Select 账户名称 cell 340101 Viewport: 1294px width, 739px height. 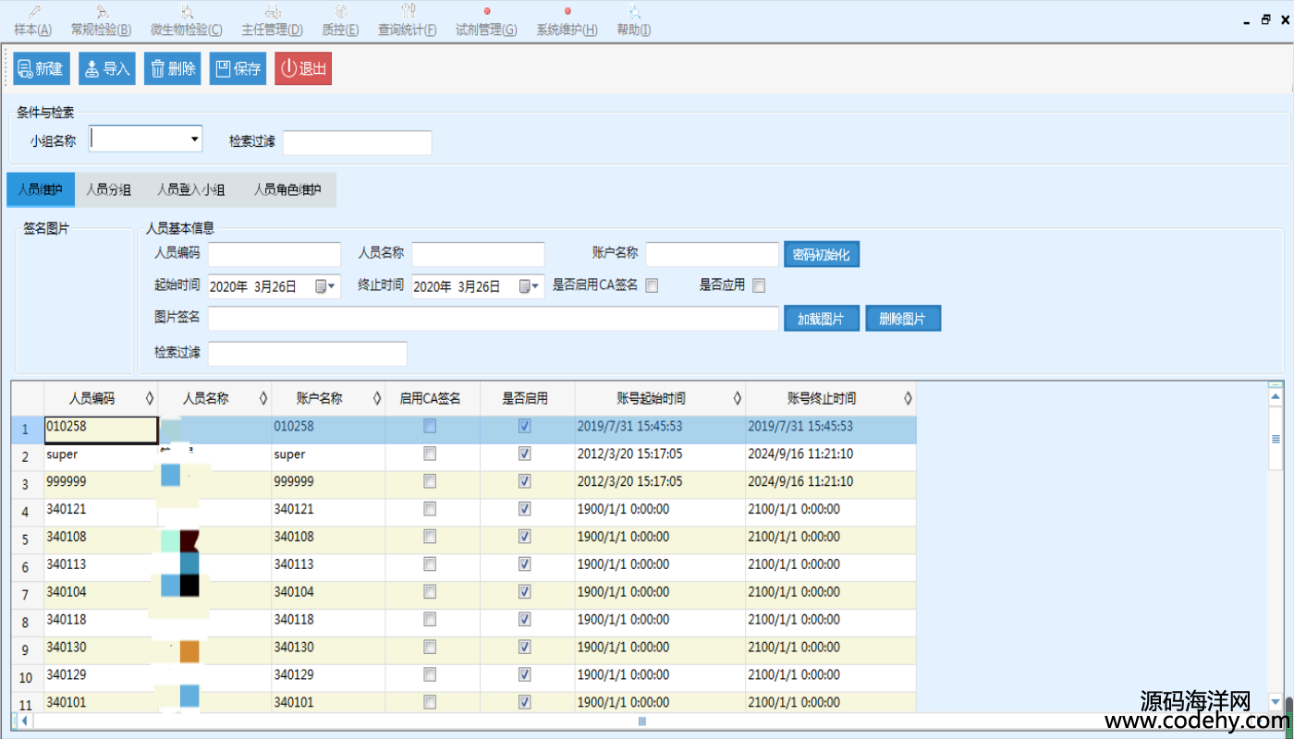[328, 703]
